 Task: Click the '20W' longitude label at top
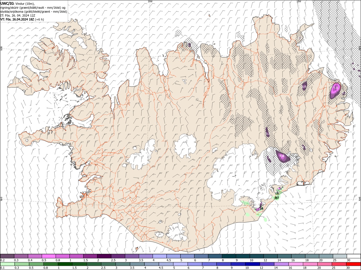tap(150, 1)
